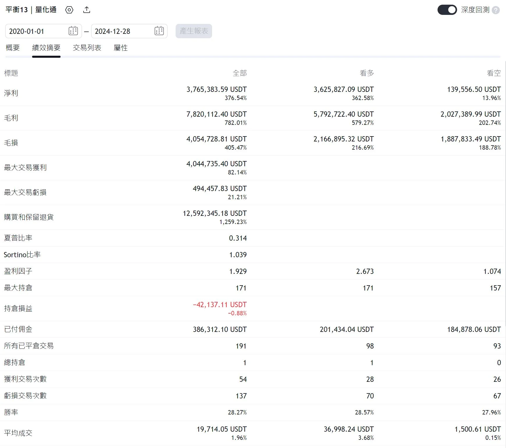The height and width of the screenshot is (448, 506).
Task: Click the 獲利交易次數 row label
Action: pyautogui.click(x=25, y=379)
